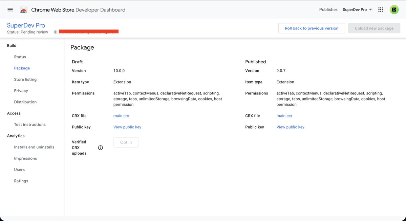Go to the Privacy section
This screenshot has height=221, width=406.
click(x=21, y=90)
